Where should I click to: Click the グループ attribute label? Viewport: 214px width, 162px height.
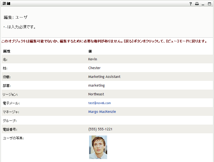[10, 120]
